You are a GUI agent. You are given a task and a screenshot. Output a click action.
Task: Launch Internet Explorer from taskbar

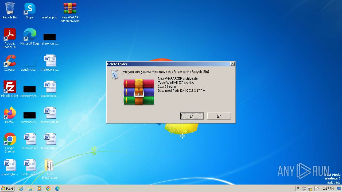[x=21, y=189]
